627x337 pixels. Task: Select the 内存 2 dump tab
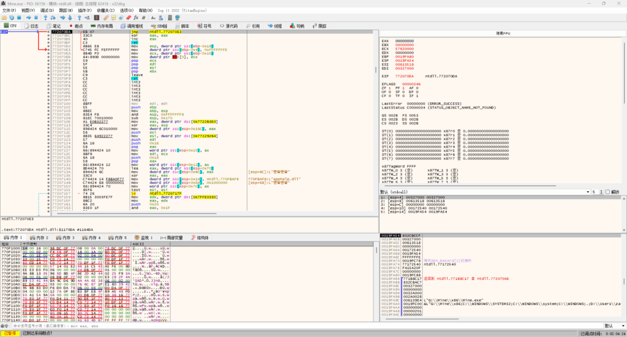(42, 237)
